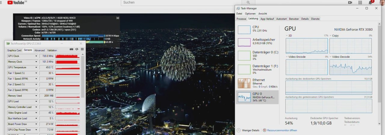Screen dimensions: 385x135
Task: Open Ressourcenmonitor öffnen link
Action: 282,130
